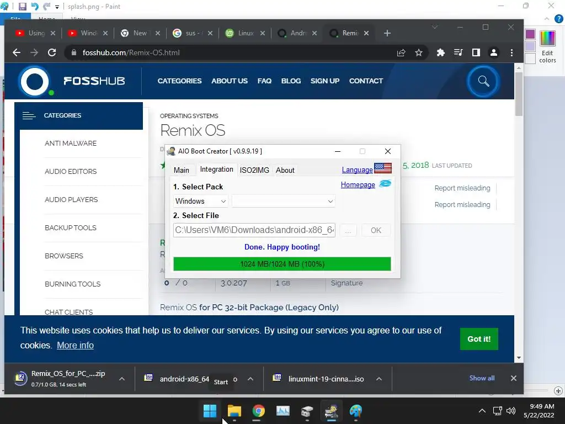Open Chrome extensions puzzle icon
Screen dimensions: 565x424
point(440,52)
